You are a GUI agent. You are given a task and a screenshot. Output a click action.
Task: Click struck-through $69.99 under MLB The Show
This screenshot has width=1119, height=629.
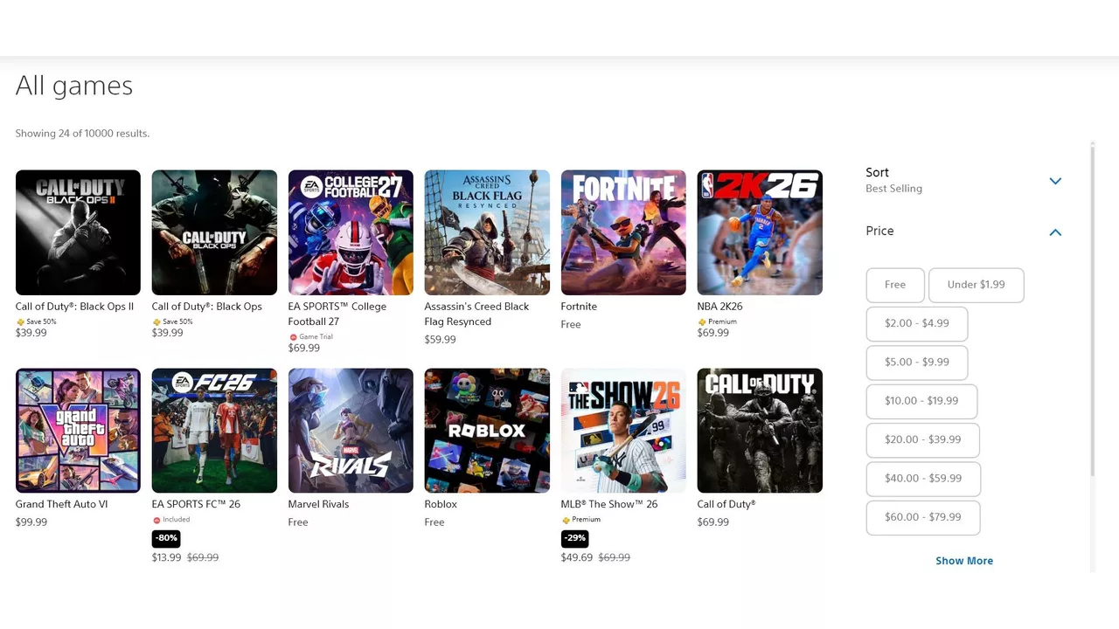(x=615, y=557)
